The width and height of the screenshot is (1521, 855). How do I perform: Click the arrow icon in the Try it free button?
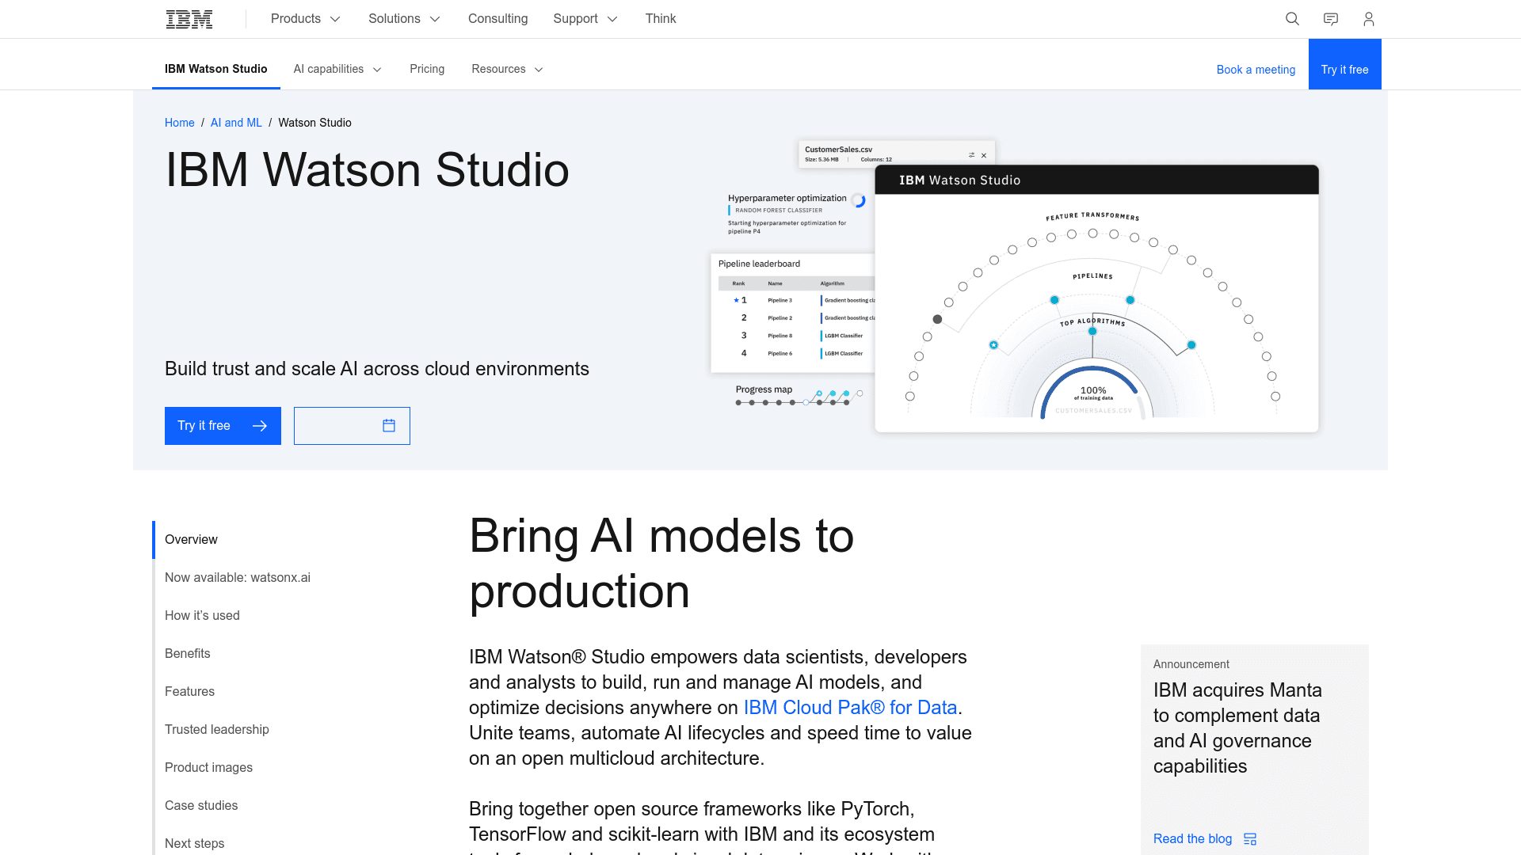coord(260,425)
